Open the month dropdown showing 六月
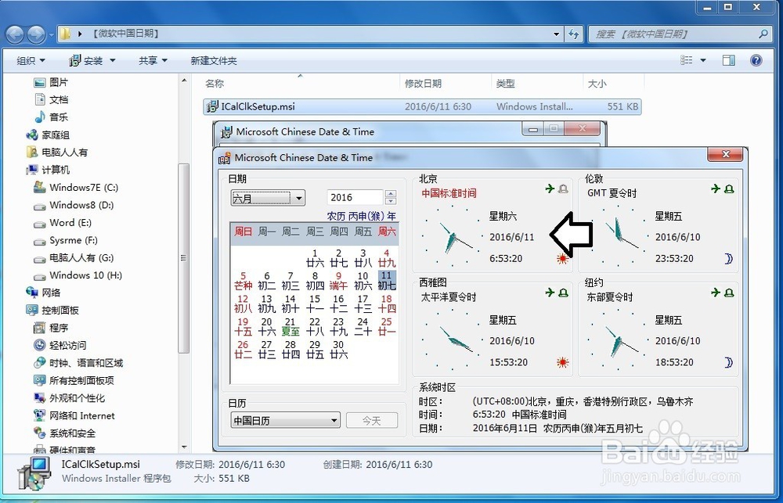Screen dimensions: 783x503 click(268, 198)
